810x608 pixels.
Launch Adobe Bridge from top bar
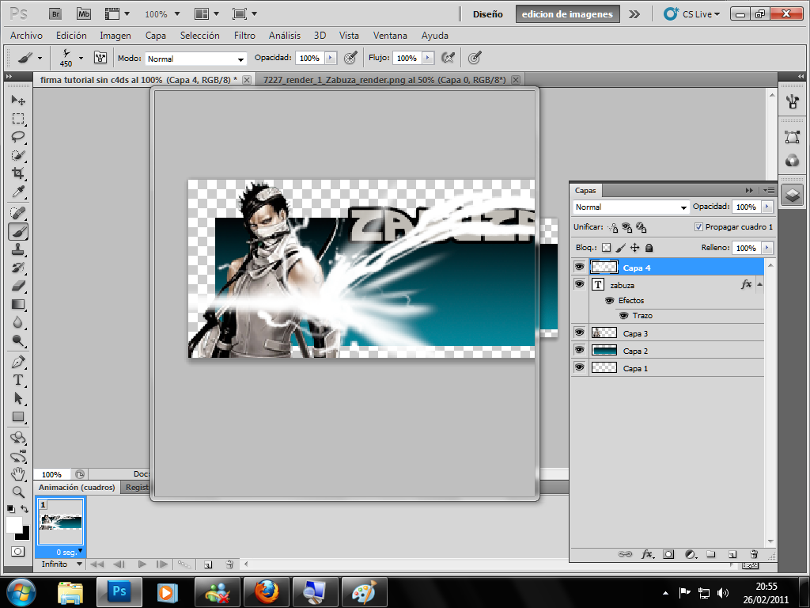pyautogui.click(x=55, y=14)
